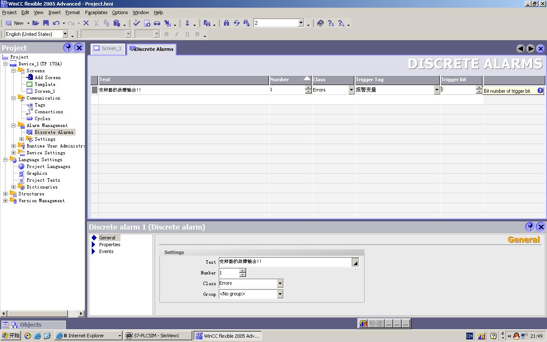
Task: Switch to S7-PLCSIM SimView1 taskbar window
Action: [158, 336]
